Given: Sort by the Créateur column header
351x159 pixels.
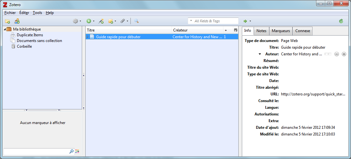Looking at the screenshot, I should pos(198,30).
